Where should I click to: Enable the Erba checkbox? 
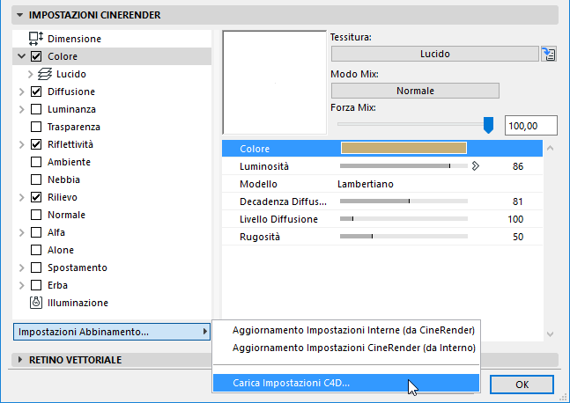point(36,285)
